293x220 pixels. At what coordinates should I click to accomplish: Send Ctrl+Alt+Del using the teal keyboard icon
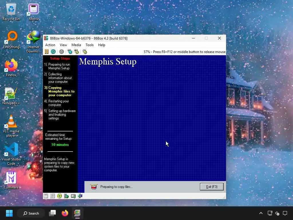click(70, 52)
